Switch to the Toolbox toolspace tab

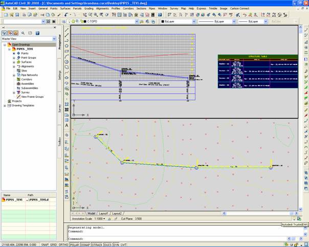coord(60,142)
